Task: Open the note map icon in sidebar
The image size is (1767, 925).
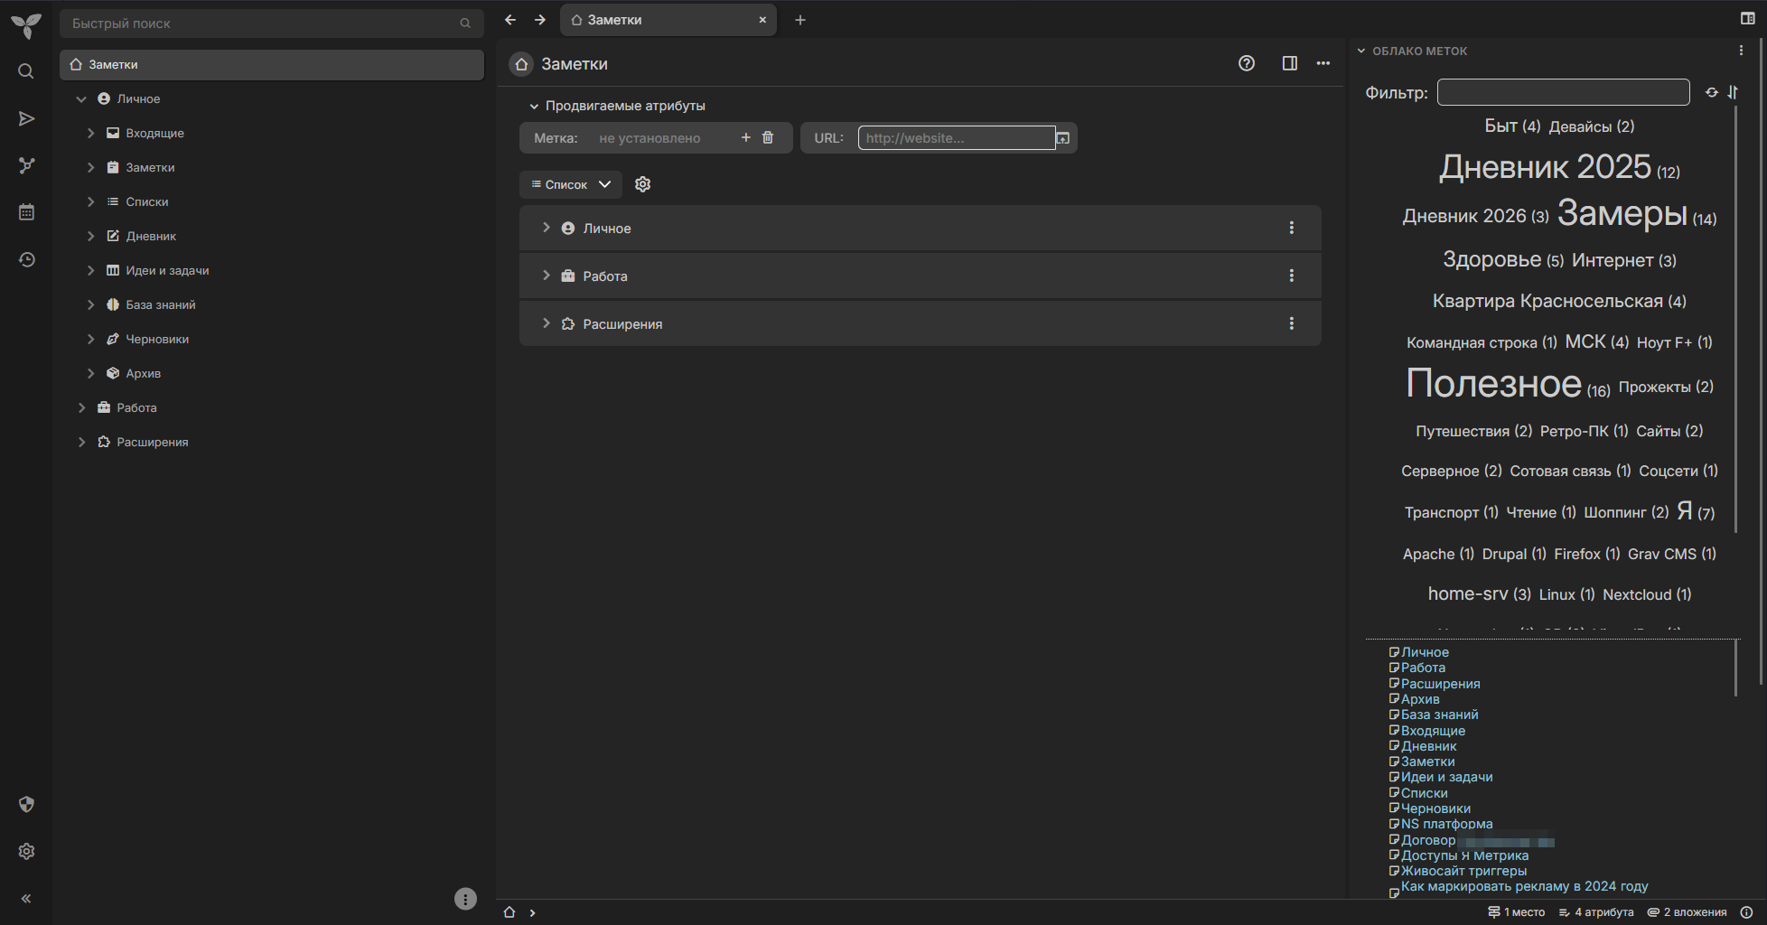Action: coord(26,165)
